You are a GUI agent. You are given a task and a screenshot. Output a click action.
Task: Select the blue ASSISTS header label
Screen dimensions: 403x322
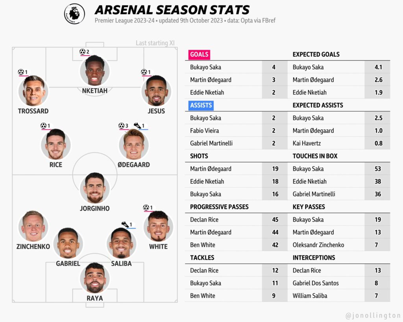[201, 105]
